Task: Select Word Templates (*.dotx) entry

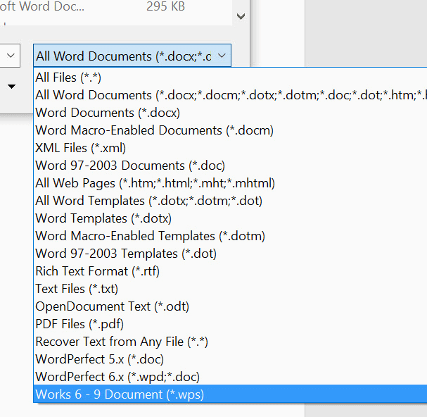Action: coord(230,218)
